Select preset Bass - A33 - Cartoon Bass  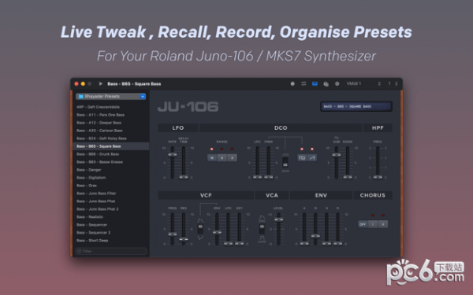110,131
